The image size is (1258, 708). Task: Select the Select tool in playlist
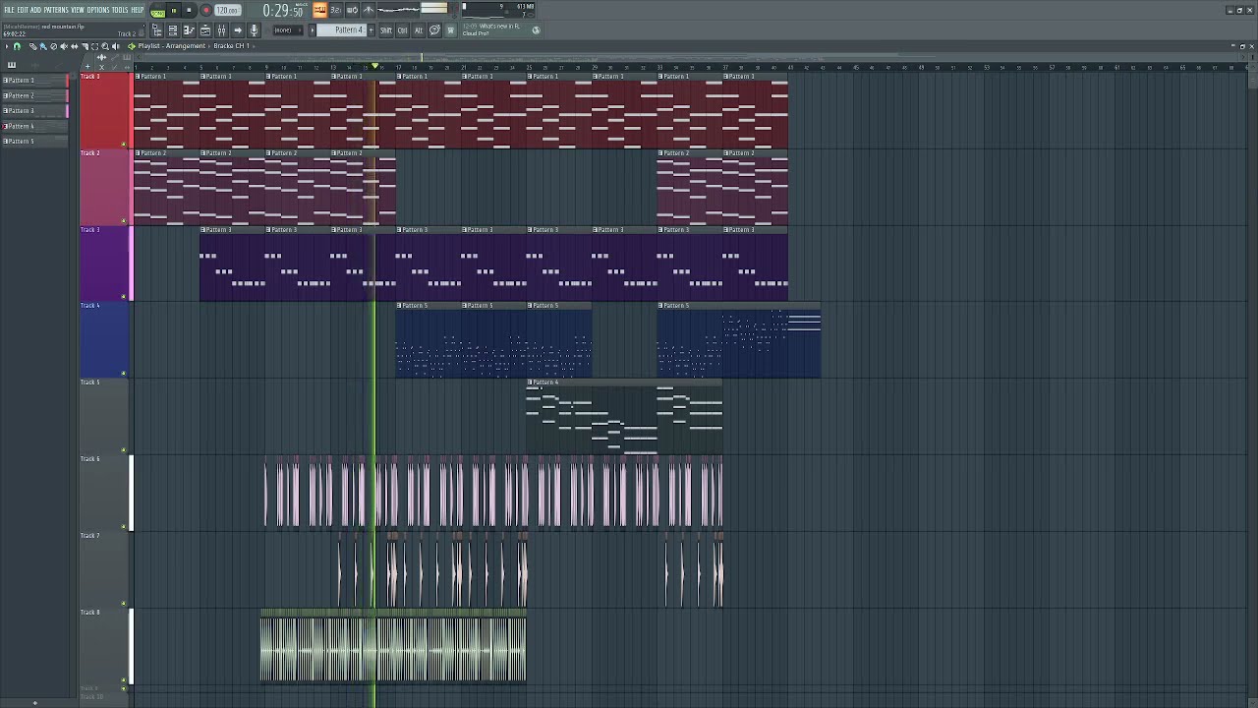(95, 46)
